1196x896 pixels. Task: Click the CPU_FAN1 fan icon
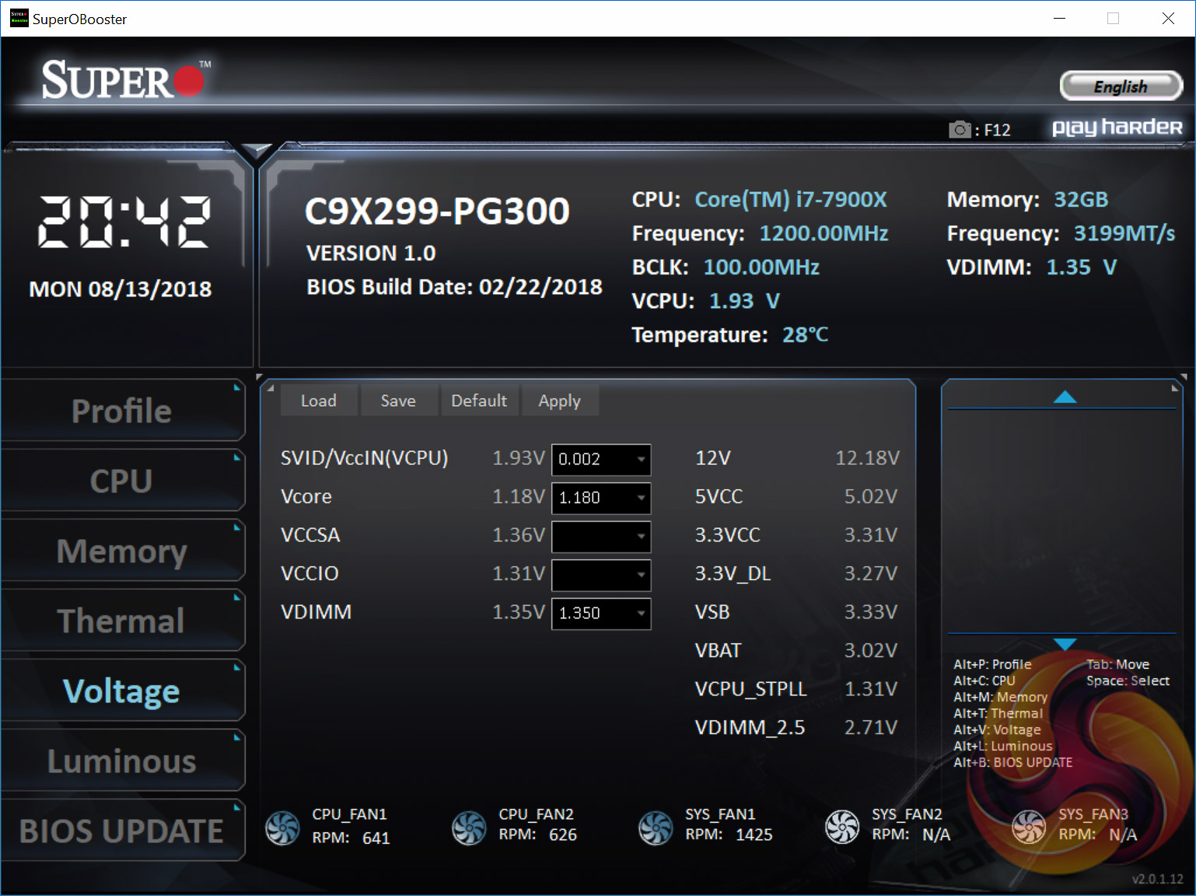(282, 828)
